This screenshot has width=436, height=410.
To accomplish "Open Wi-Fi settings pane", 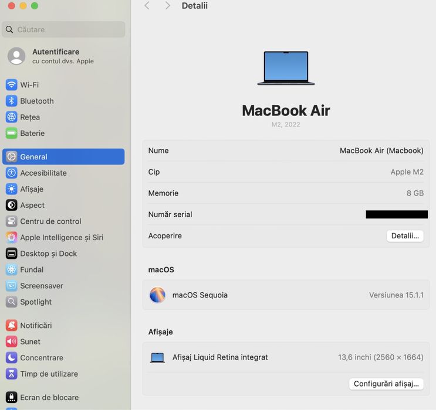I will [x=63, y=85].
